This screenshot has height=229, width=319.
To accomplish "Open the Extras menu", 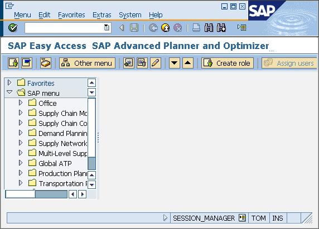I will [102, 15].
